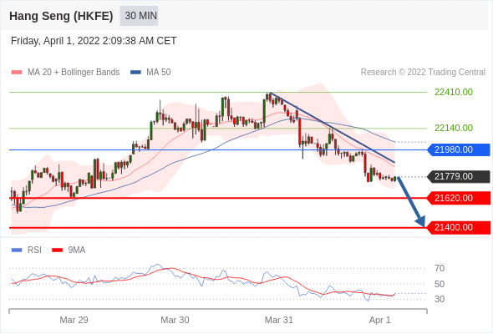
Task: Click the 22140.00 resistance label
Action: pyautogui.click(x=454, y=128)
